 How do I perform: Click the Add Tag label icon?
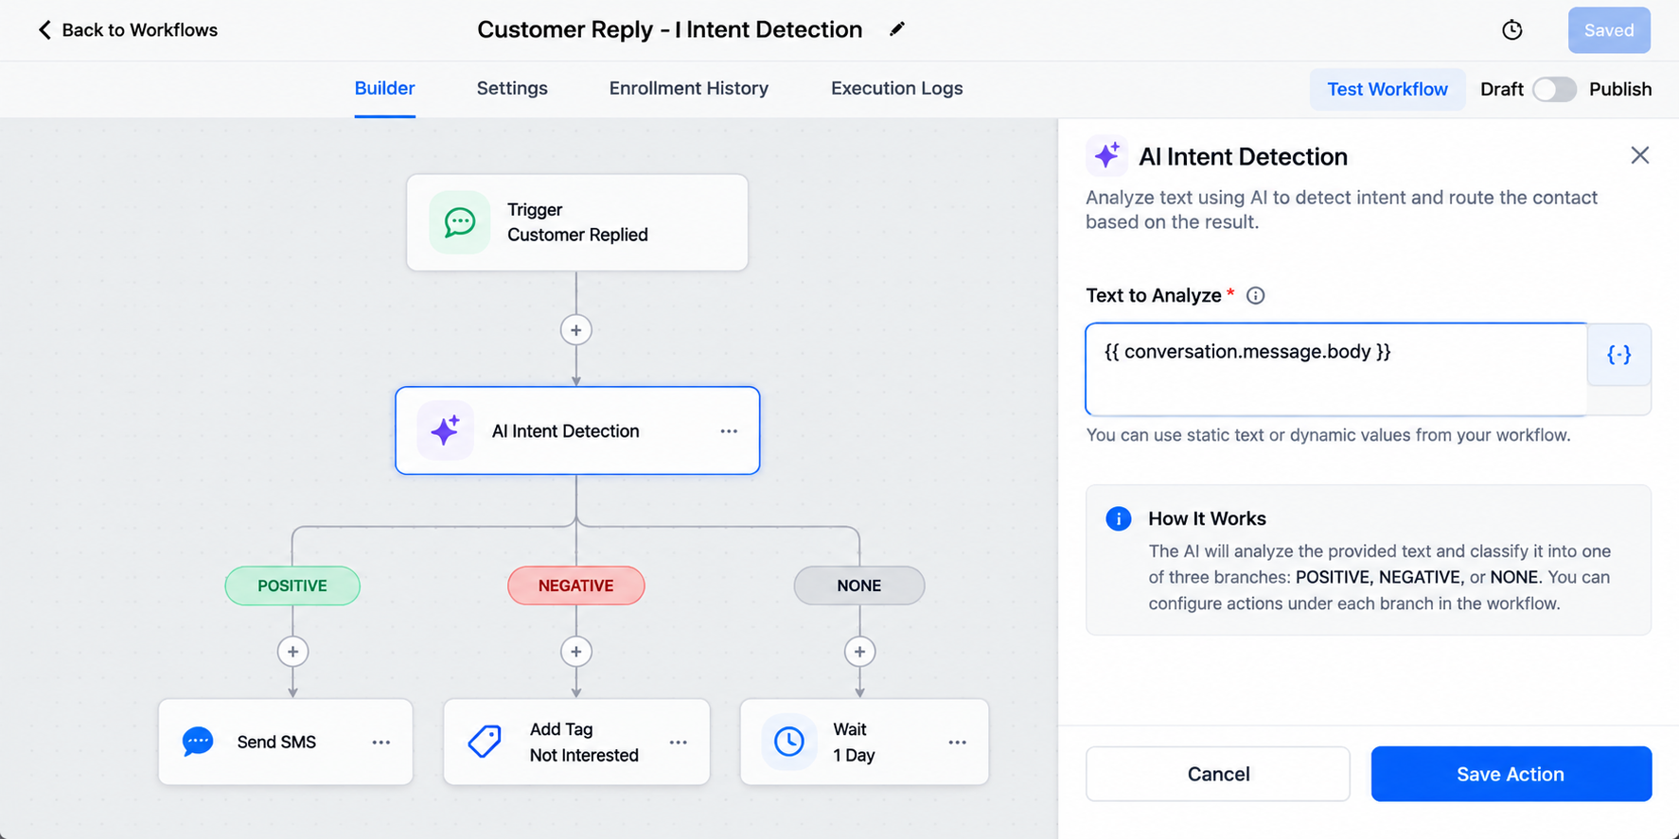coord(485,742)
